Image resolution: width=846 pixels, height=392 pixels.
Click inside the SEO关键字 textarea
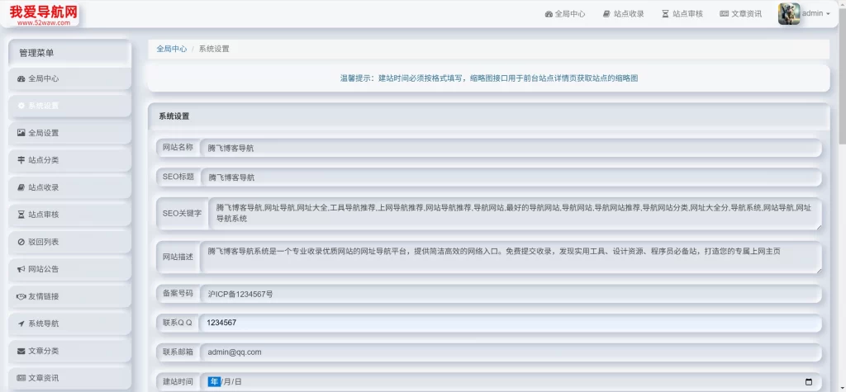pos(516,214)
